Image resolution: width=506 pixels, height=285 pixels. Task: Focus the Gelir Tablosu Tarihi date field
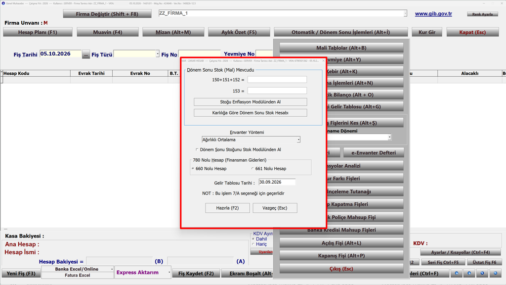pyautogui.click(x=277, y=182)
